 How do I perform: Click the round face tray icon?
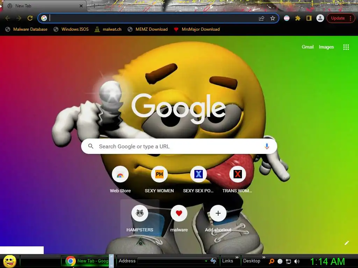(x=280, y=261)
